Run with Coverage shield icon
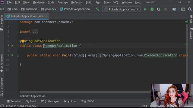 tap(159, 9)
